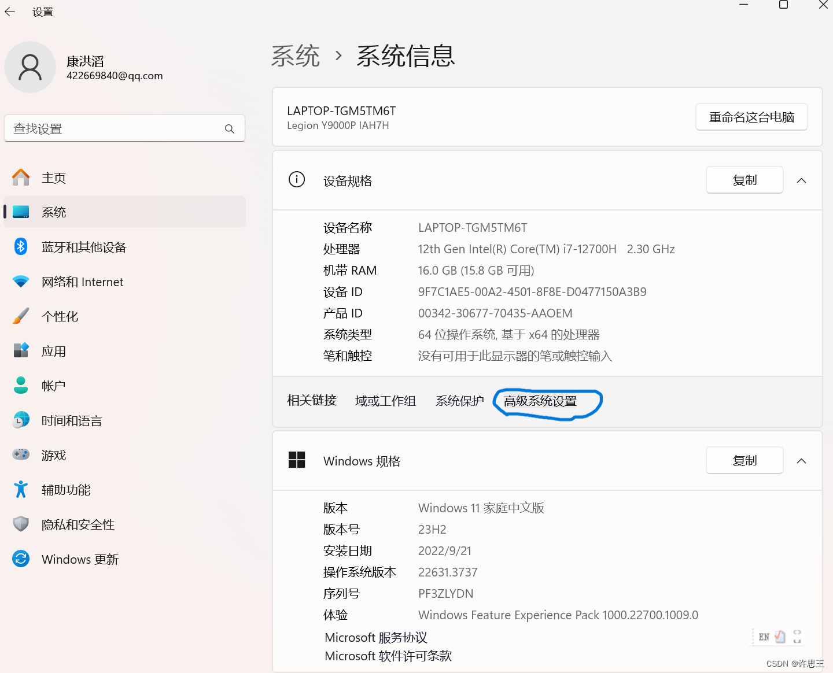Copy device specifications with 复制 button

(744, 180)
